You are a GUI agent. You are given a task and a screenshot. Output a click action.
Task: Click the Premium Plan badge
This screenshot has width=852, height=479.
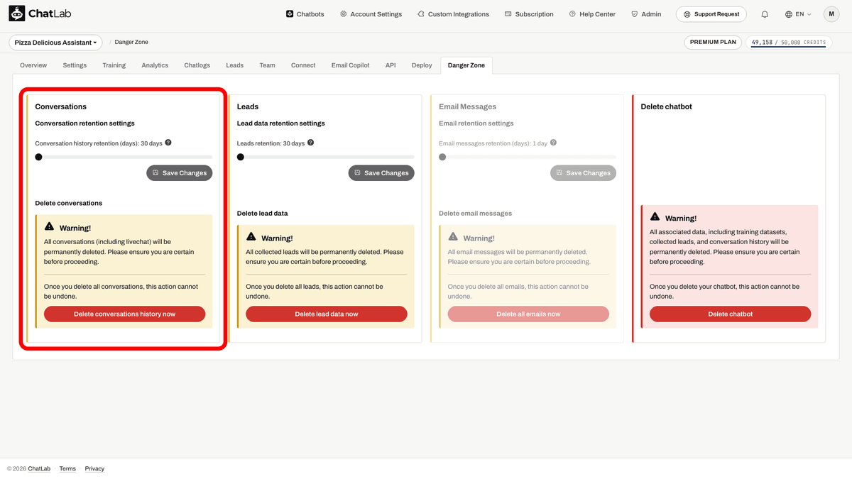pyautogui.click(x=713, y=43)
